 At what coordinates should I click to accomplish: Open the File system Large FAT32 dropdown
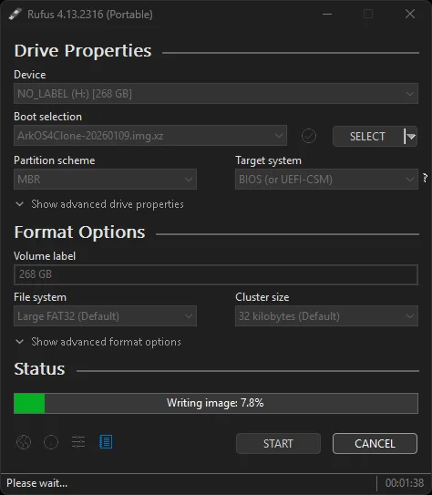click(x=105, y=316)
